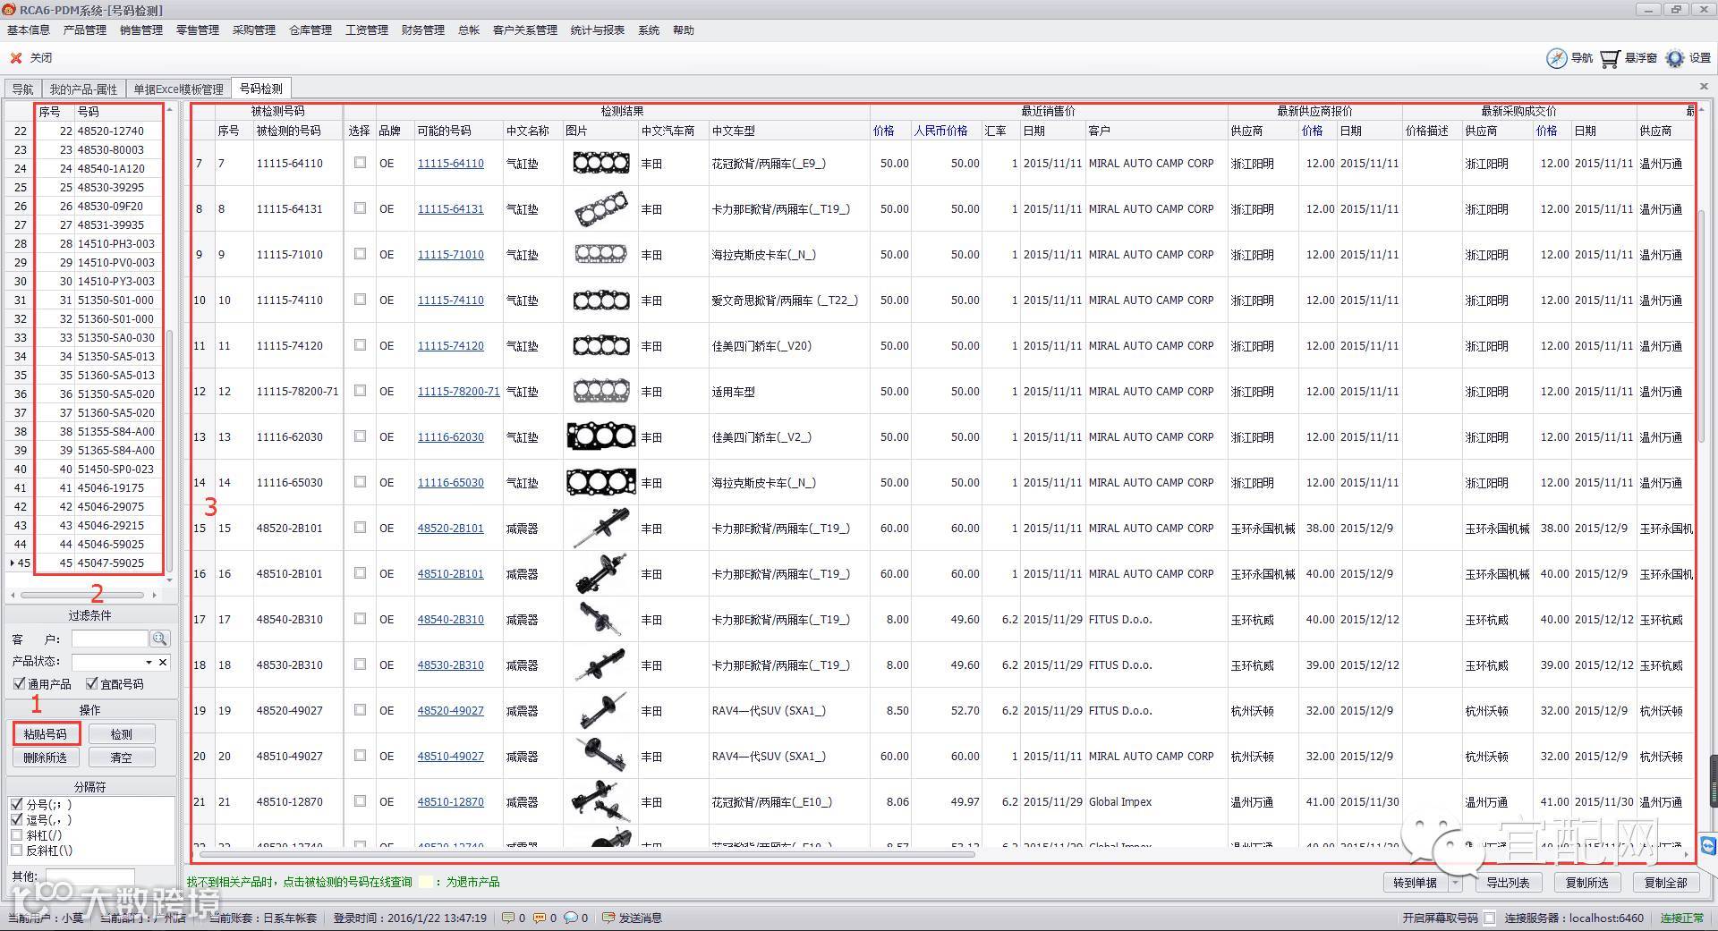Click the number list horizontal scrollbar
Viewport: 1718px width, 931px height.
click(x=83, y=595)
